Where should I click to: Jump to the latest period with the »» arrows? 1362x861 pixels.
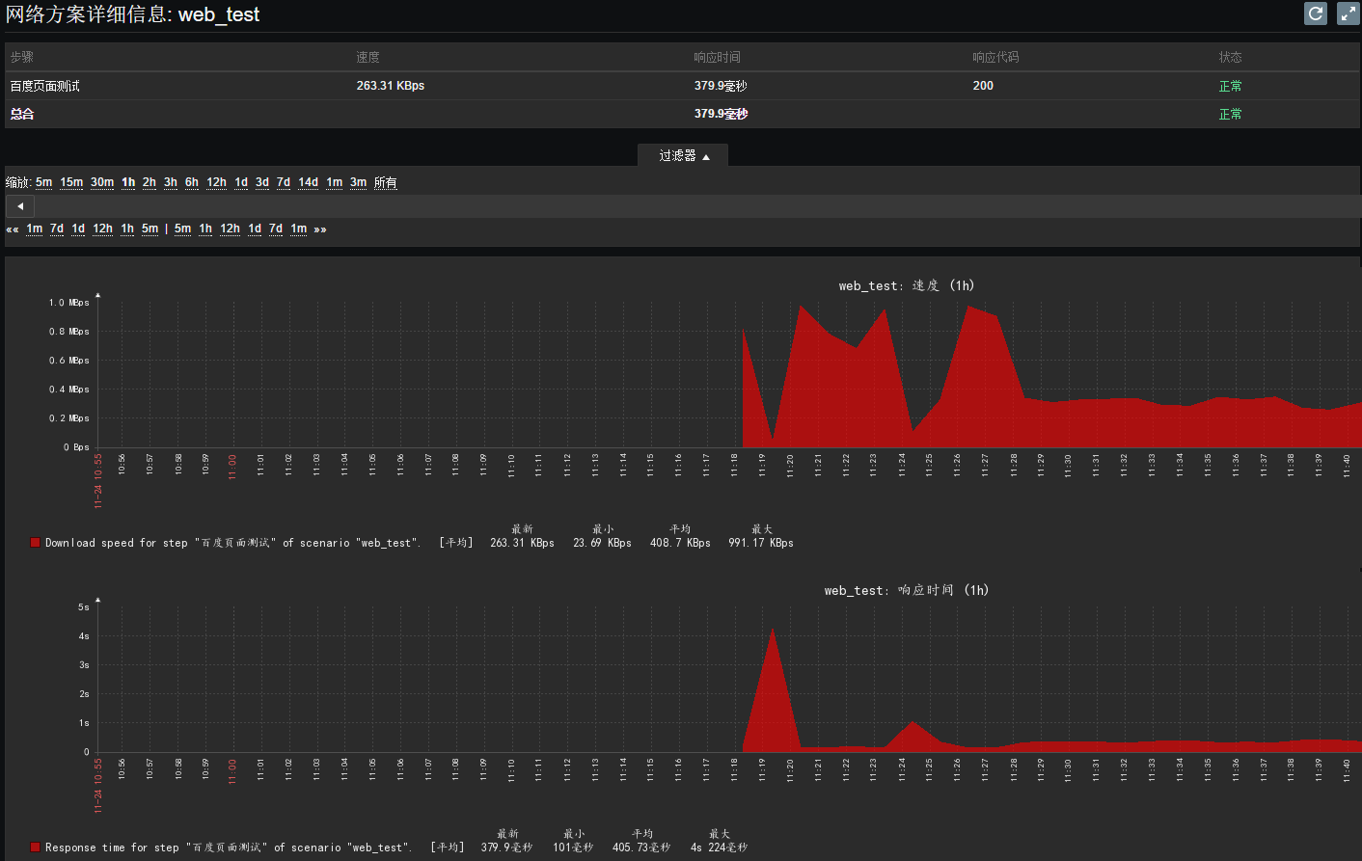[x=320, y=229]
